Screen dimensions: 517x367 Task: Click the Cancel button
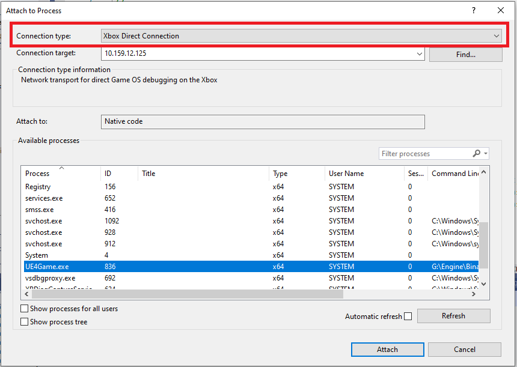tap(465, 350)
